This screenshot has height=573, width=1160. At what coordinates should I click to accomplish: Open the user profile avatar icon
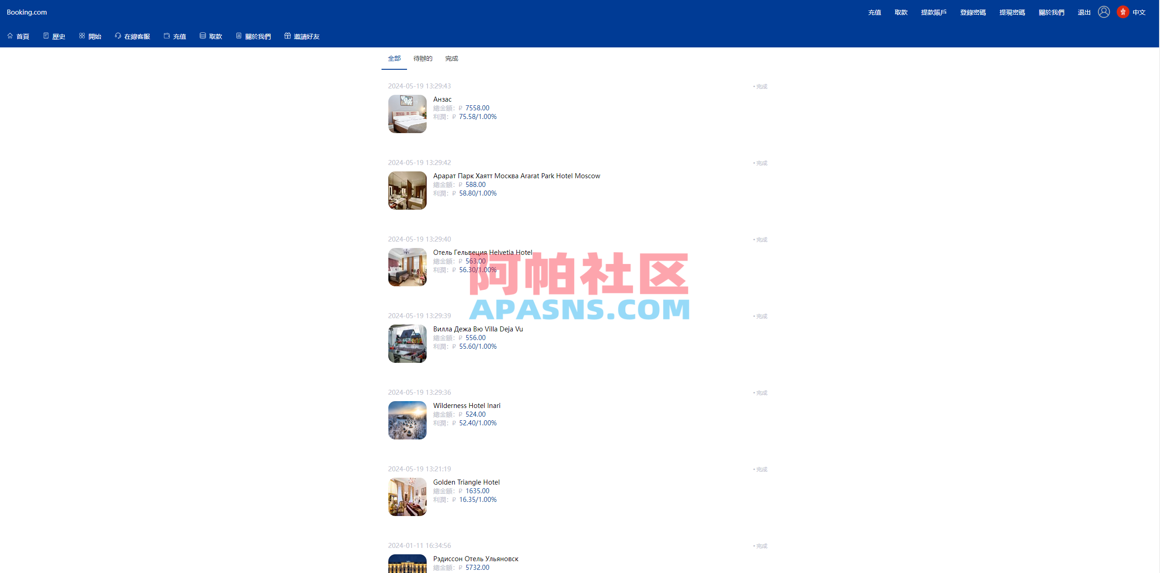click(1104, 11)
